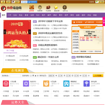The height and width of the screenshot is (105, 105).
Task: Click the pink 分享 side tab
Action: point(104,22)
